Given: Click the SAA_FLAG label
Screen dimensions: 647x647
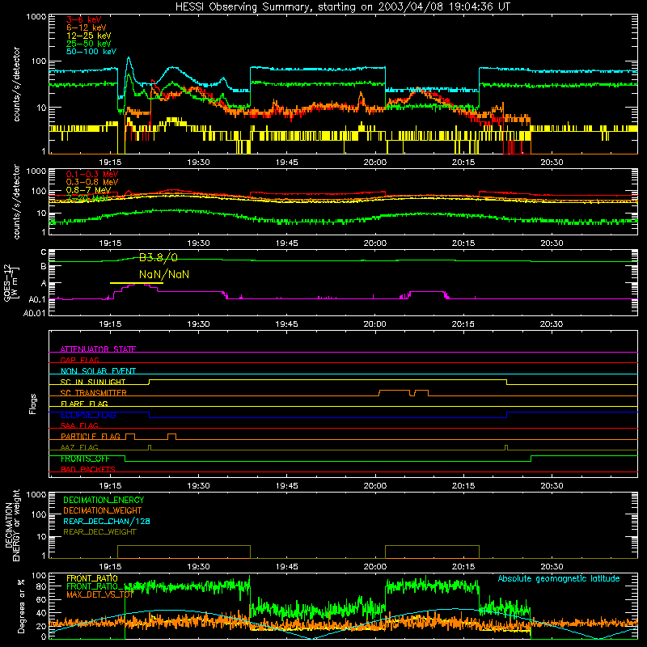Looking at the screenshot, I should (79, 425).
